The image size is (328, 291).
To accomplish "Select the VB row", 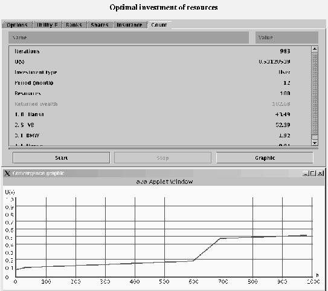I will point(160,125).
